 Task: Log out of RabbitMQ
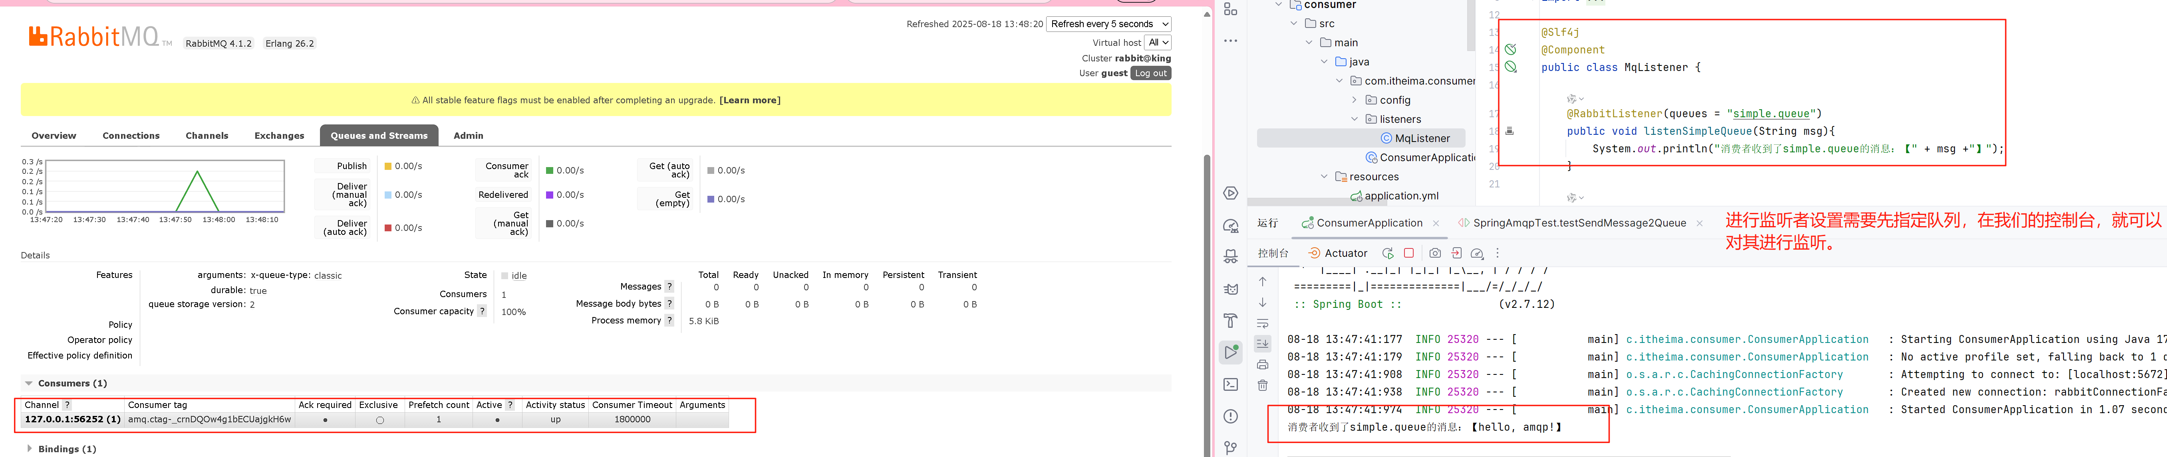coord(1151,73)
